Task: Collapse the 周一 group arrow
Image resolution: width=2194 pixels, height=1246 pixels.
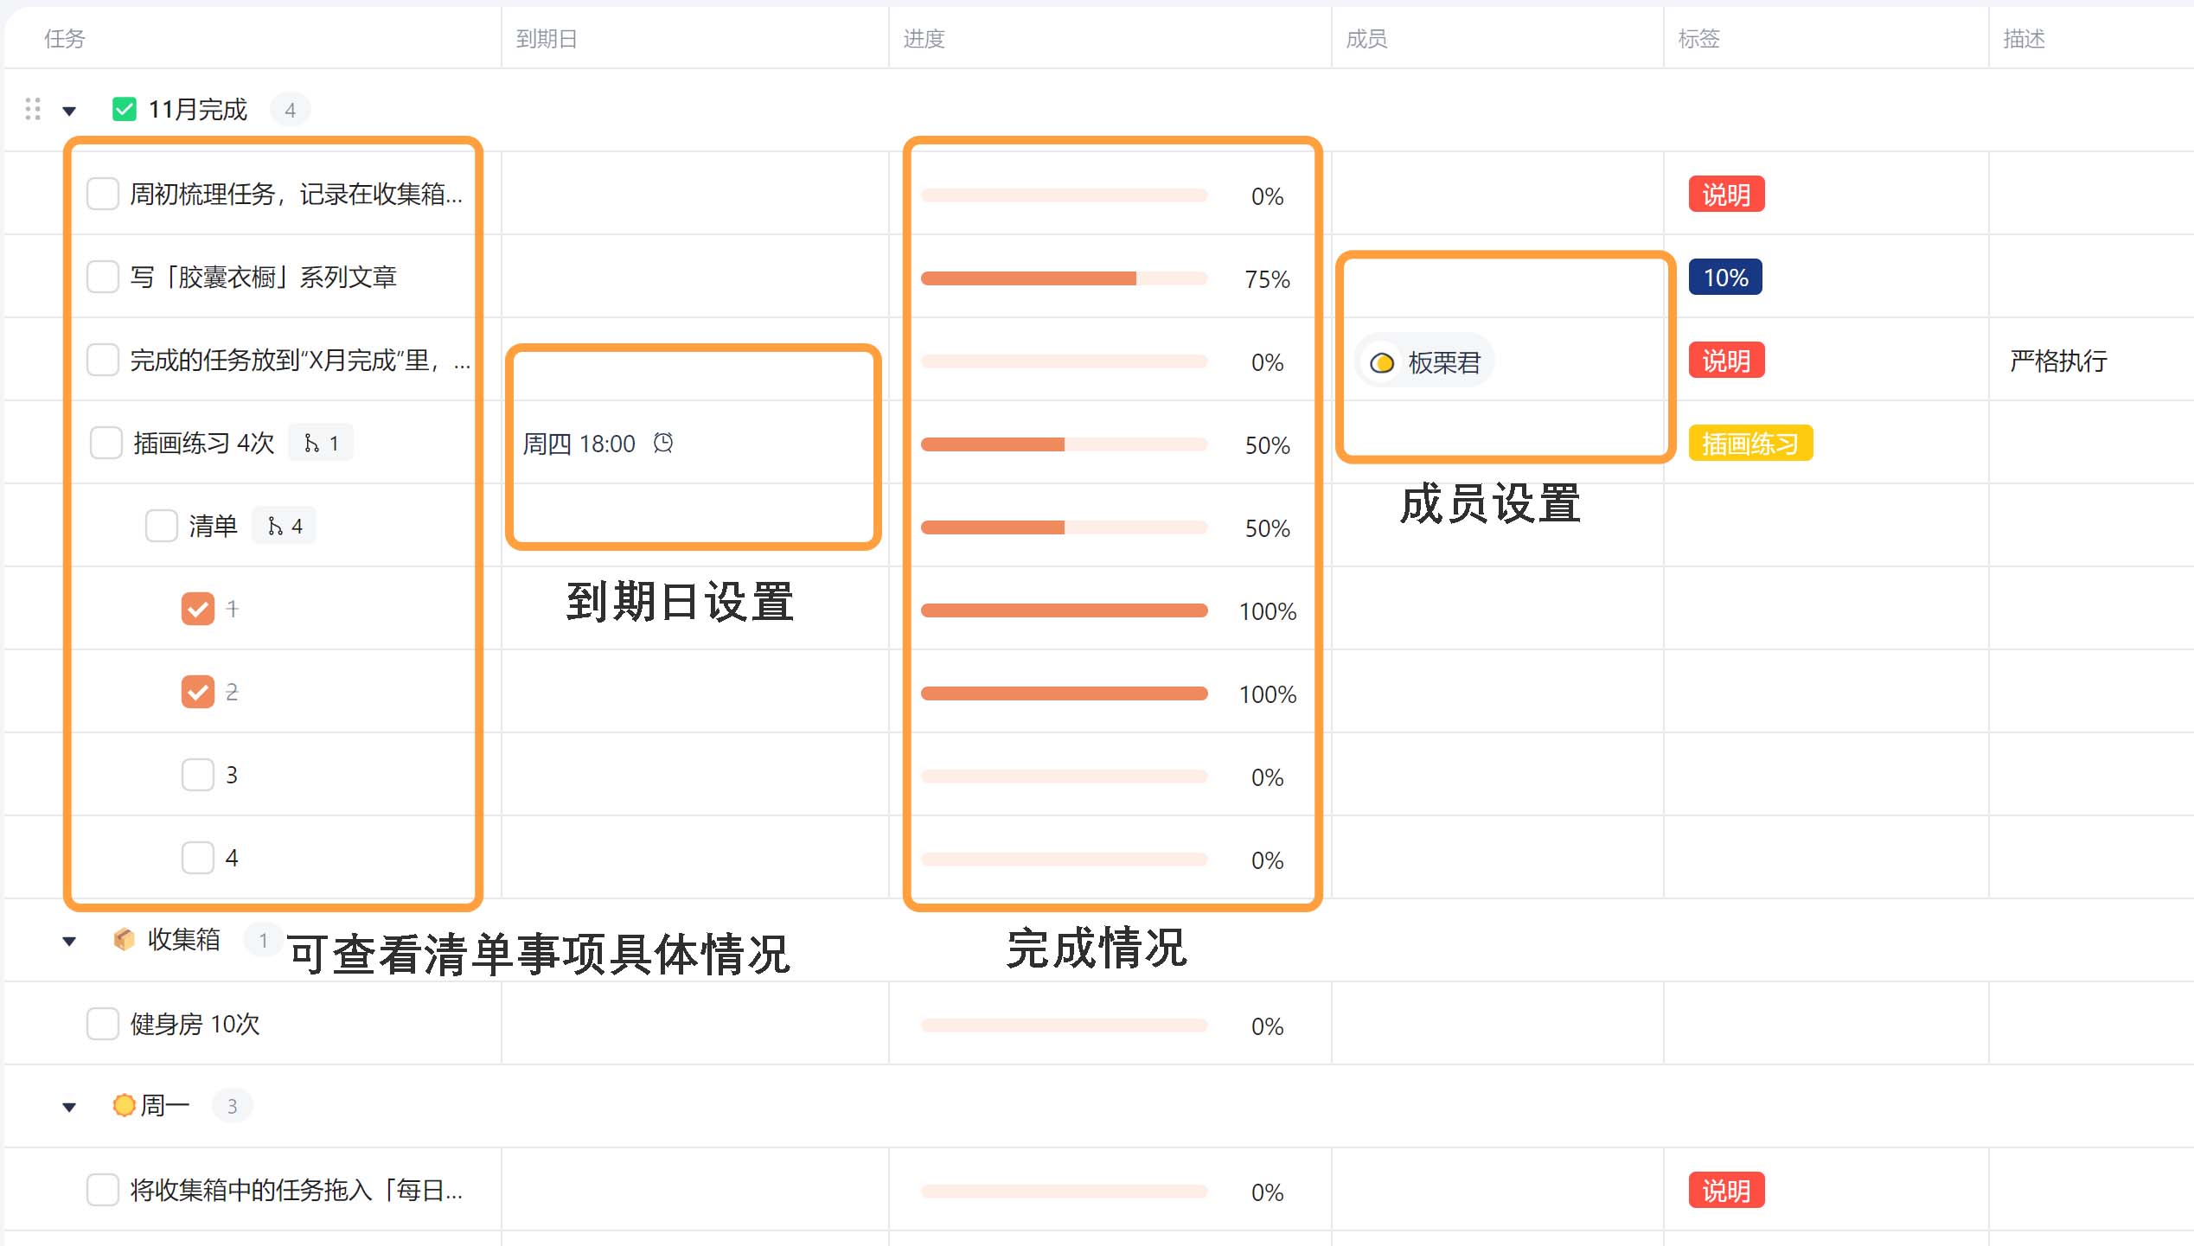Action: coord(70,1107)
